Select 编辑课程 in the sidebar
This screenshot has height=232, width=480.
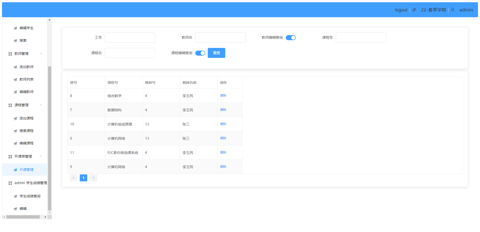[26, 143]
